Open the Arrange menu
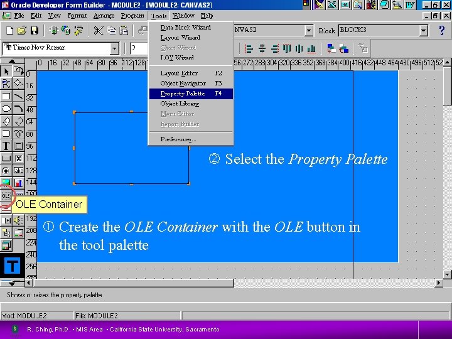This screenshot has height=339, width=452. 104,16
